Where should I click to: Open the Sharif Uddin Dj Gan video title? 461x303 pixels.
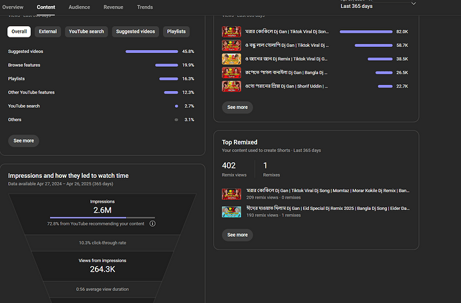[x=287, y=86]
